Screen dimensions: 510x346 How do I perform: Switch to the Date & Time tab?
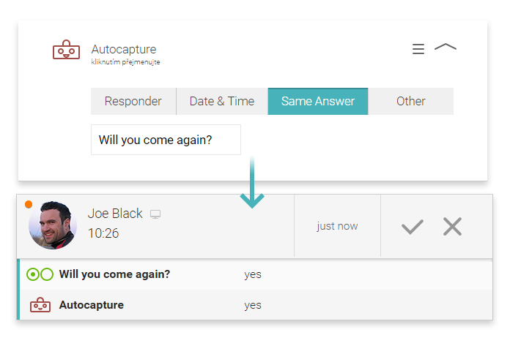[x=222, y=101]
